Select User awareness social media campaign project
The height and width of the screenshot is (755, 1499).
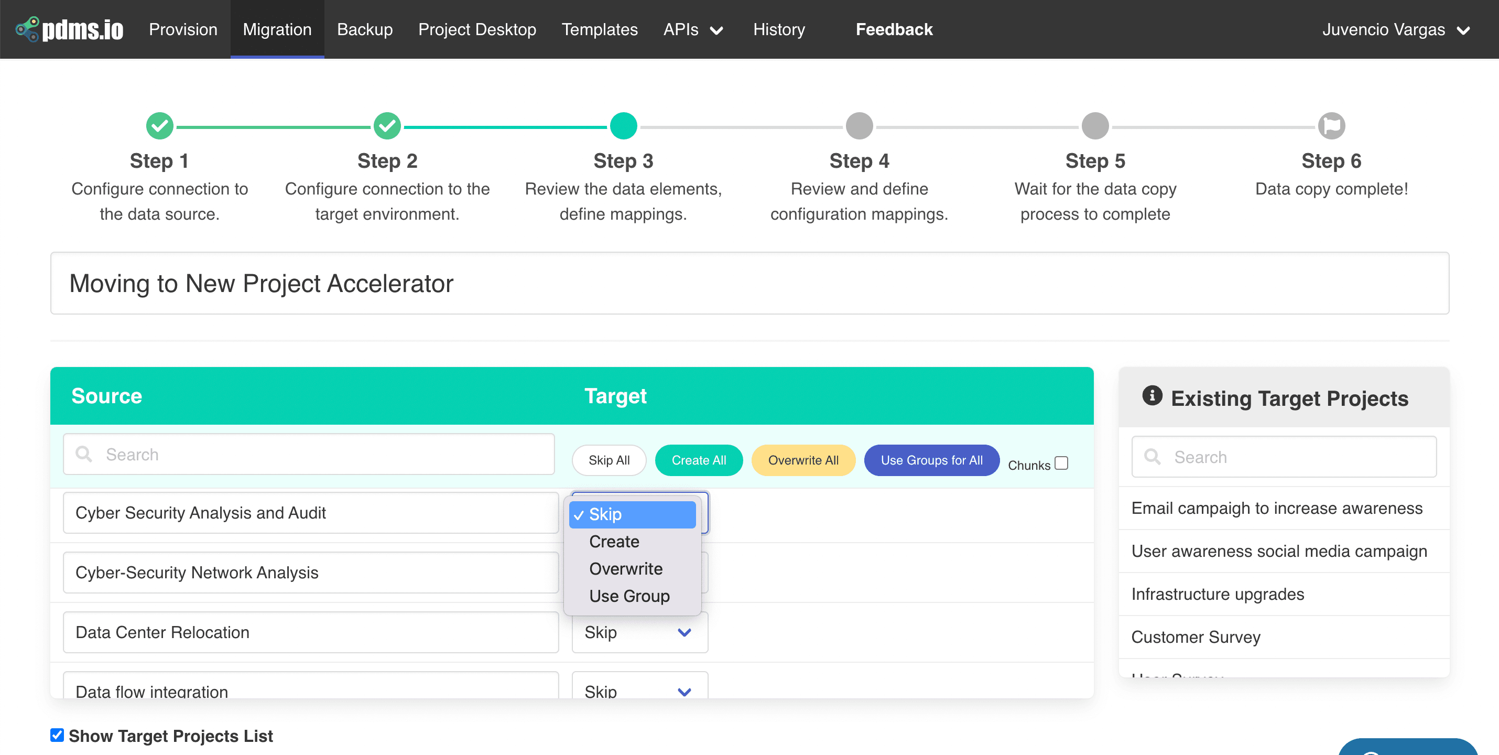(1284, 551)
